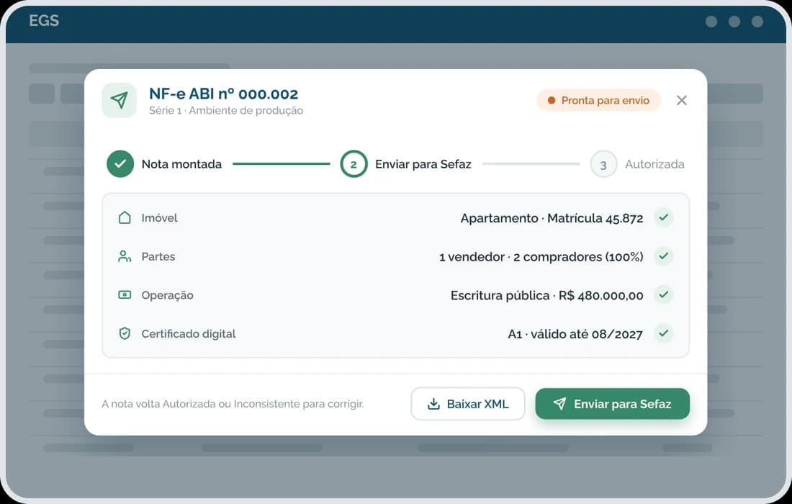
Task: Click the Imóvel row label
Action: click(159, 217)
